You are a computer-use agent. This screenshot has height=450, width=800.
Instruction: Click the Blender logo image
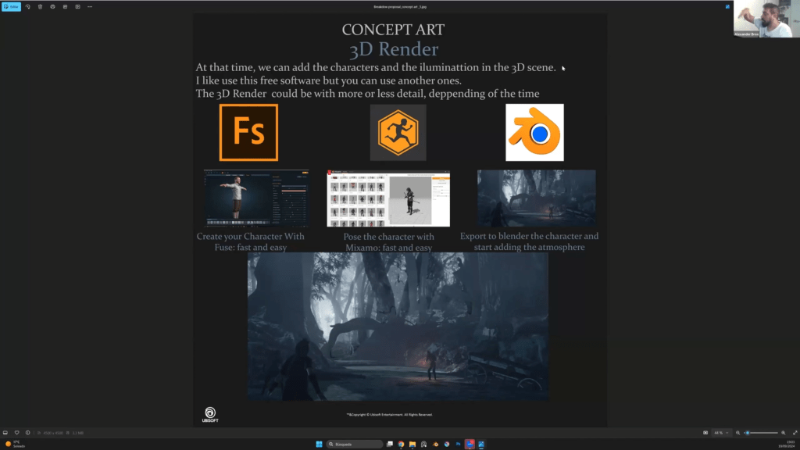point(534,133)
